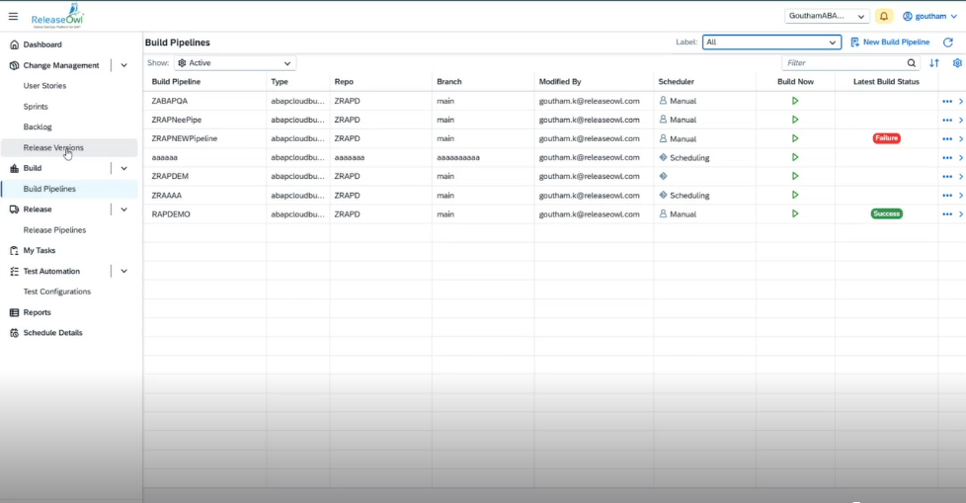966x503 pixels.
Task: Click the Failure status badge
Action: click(886, 138)
